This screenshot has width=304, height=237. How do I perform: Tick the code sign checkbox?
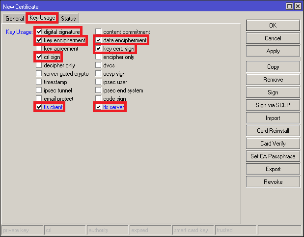[99, 99]
